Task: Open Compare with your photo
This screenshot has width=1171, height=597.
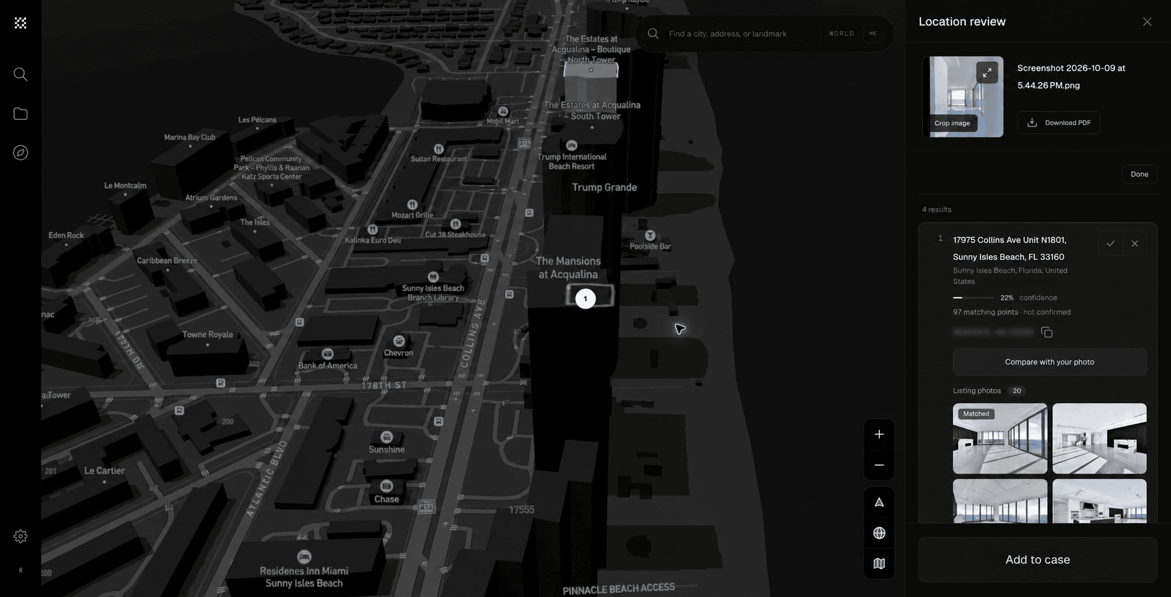Action: [x=1050, y=362]
